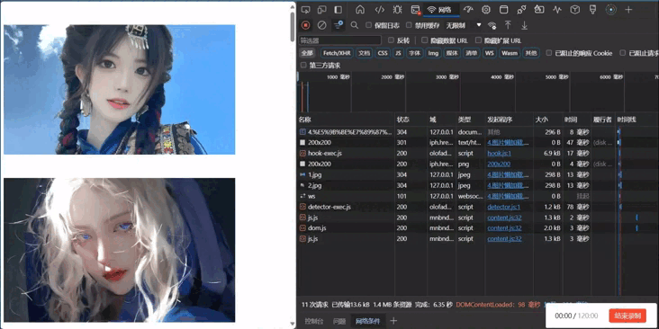Open content.js:32 link in dom.js row
This screenshot has height=329, width=659.
point(504,228)
